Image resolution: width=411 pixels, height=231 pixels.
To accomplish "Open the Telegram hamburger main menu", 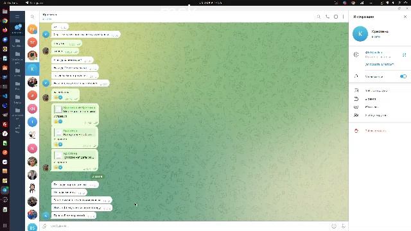I will (x=17, y=17).
